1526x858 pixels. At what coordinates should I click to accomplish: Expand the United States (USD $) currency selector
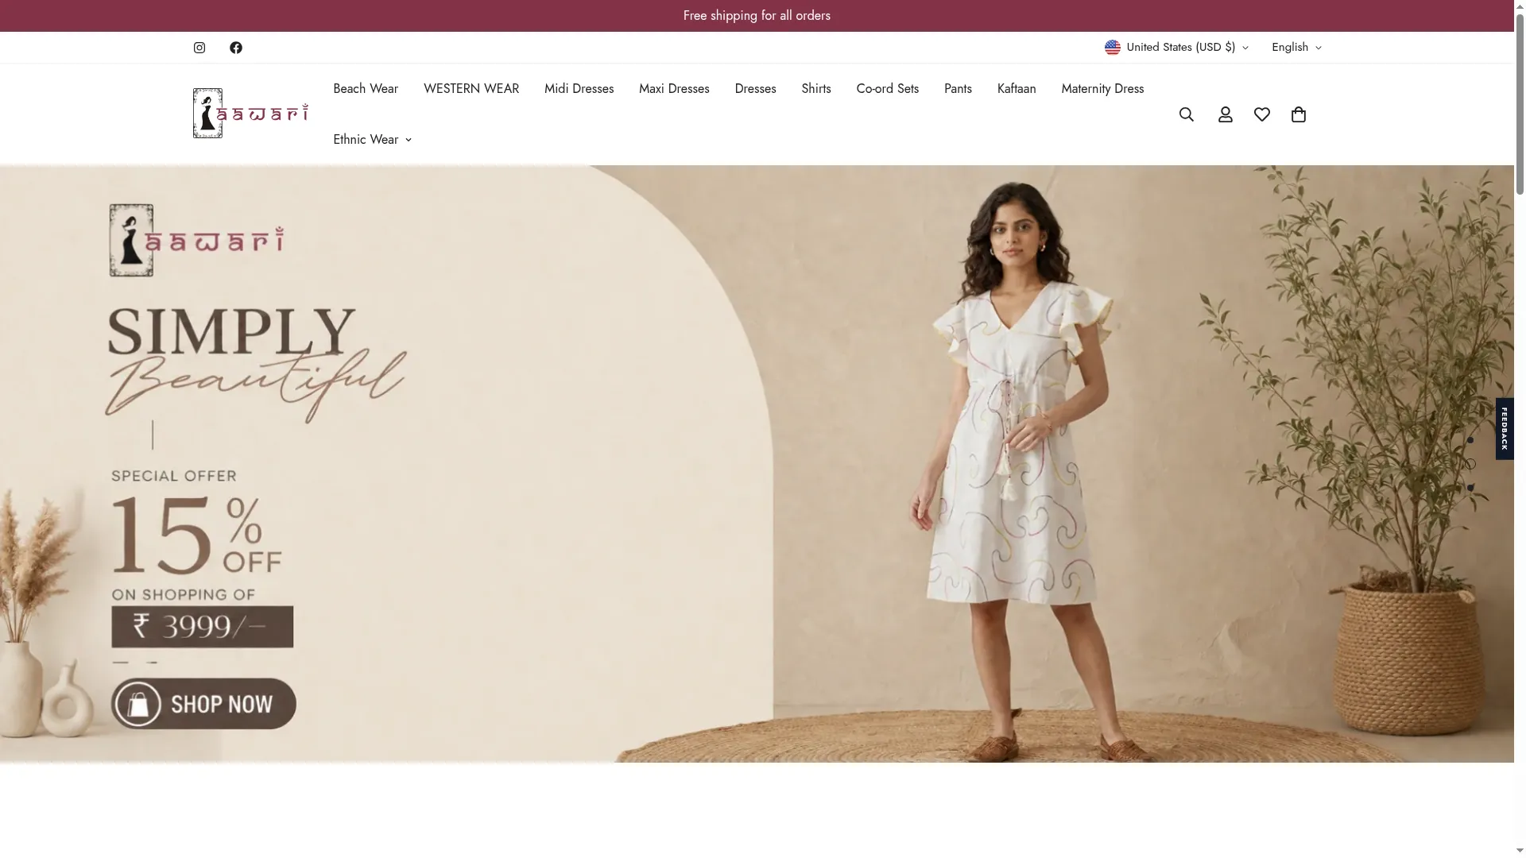tap(1176, 48)
